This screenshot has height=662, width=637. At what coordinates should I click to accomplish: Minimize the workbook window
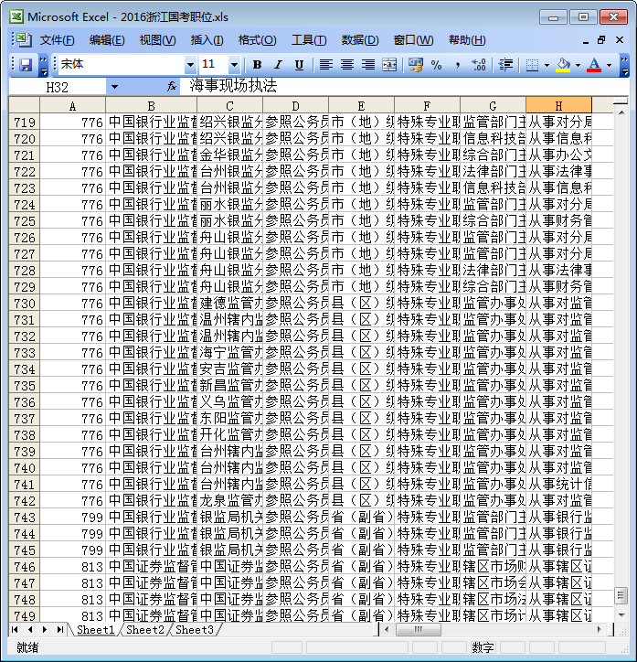click(x=586, y=41)
